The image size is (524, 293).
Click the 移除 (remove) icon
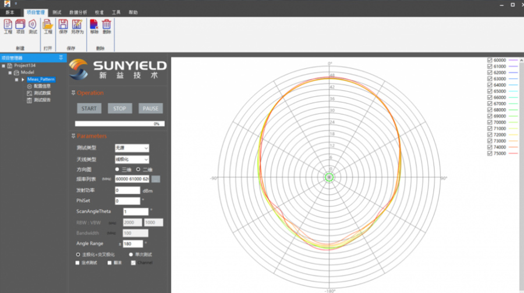click(94, 24)
